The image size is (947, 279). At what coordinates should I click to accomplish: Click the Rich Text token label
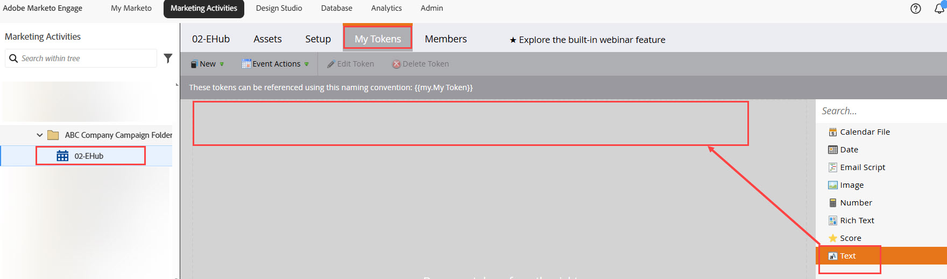point(857,221)
